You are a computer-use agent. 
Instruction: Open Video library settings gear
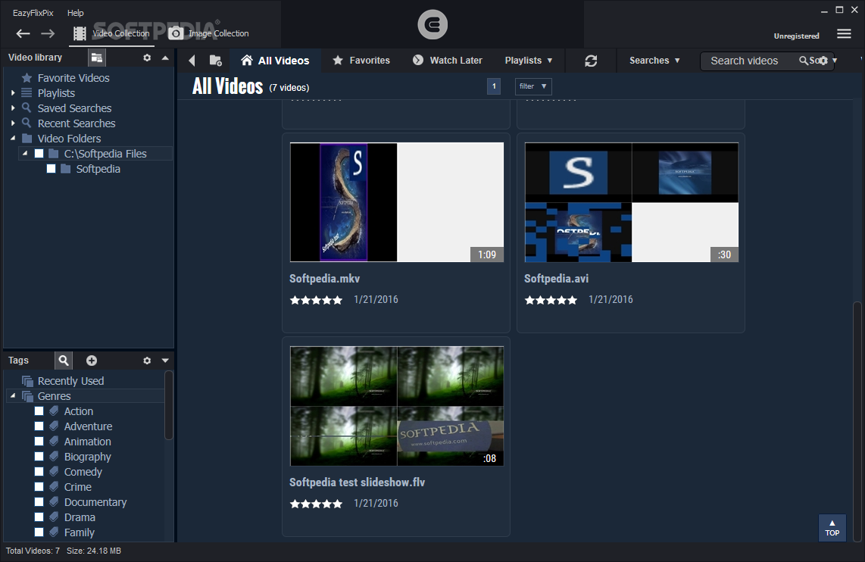[x=147, y=58]
